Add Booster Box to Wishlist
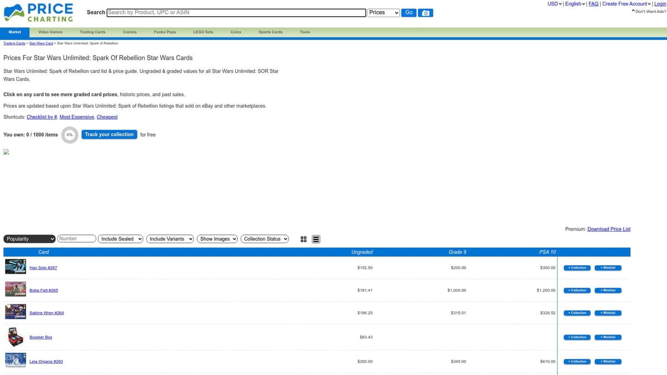The width and height of the screenshot is (667, 375). [x=608, y=337]
